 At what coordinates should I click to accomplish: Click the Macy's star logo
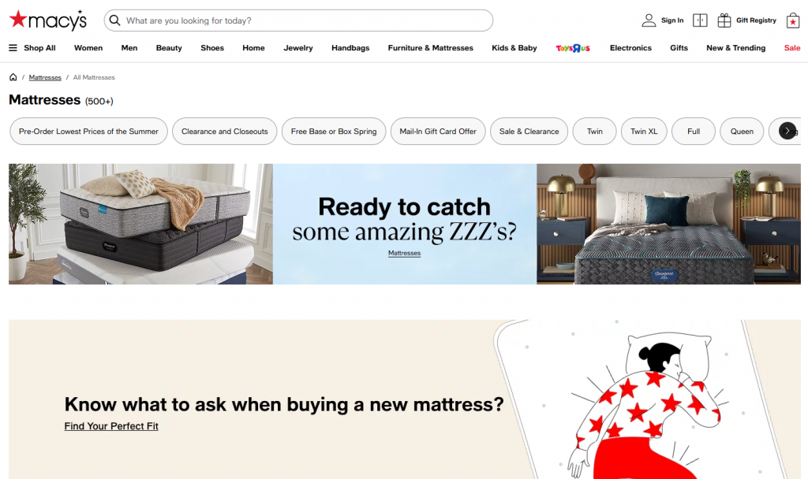(x=48, y=20)
